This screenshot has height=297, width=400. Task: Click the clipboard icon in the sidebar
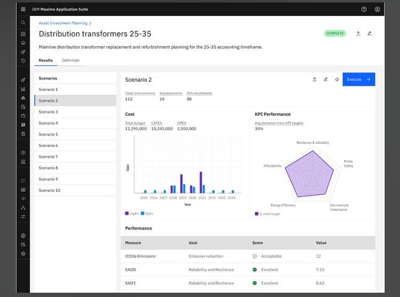(x=23, y=133)
